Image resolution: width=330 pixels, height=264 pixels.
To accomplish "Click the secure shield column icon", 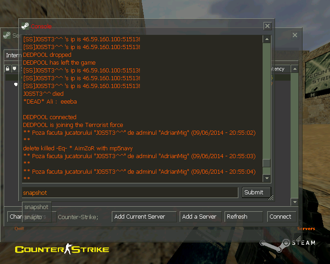I will (x=14, y=69).
